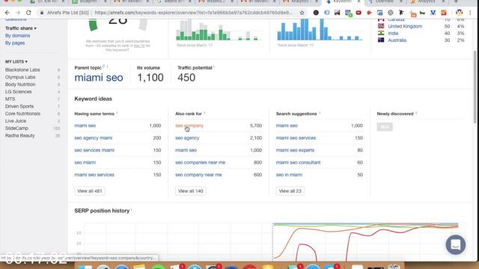Open miami seo services under Search suggestions
The image size is (479, 269).
coord(296,137)
